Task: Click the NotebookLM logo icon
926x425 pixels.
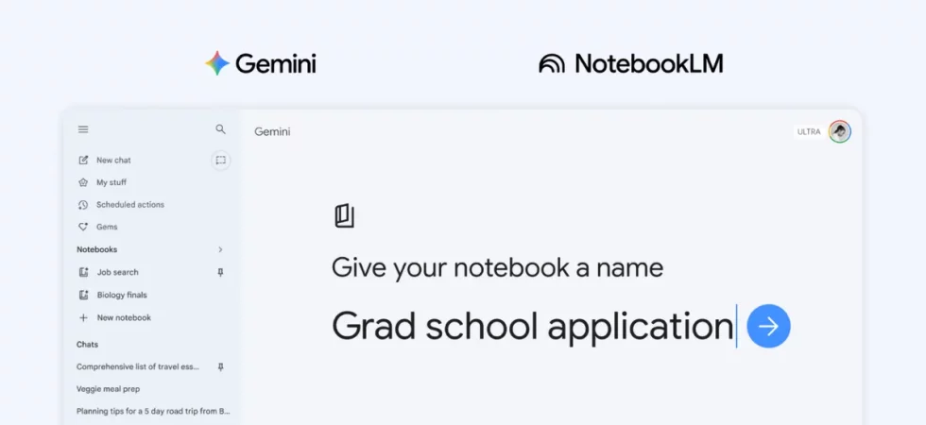Action: [552, 63]
